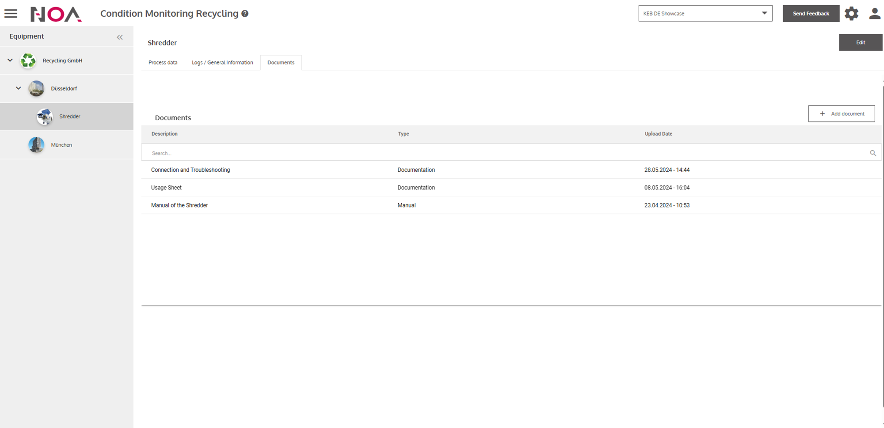884x428 pixels.
Task: Click the Send Feedback button
Action: 811,14
